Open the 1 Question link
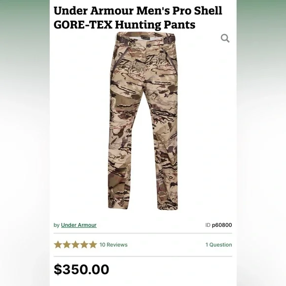Viewport: 286px width, 286px height. click(219, 245)
